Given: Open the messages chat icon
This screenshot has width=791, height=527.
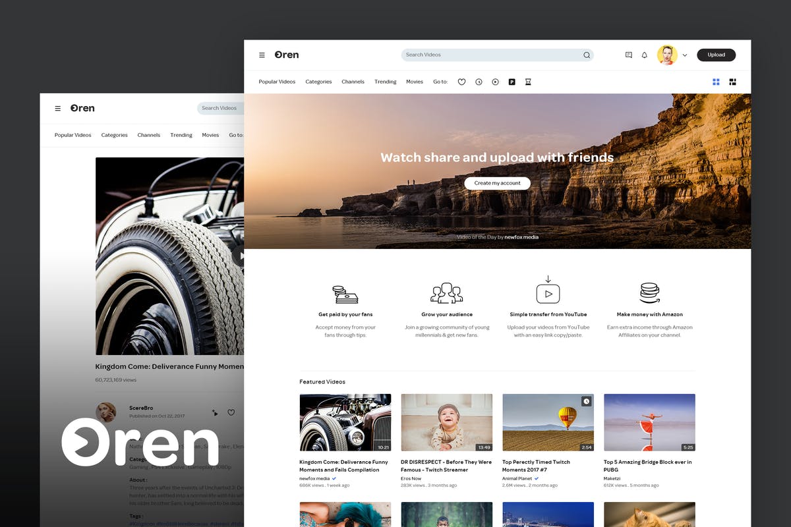Looking at the screenshot, I should click(628, 55).
